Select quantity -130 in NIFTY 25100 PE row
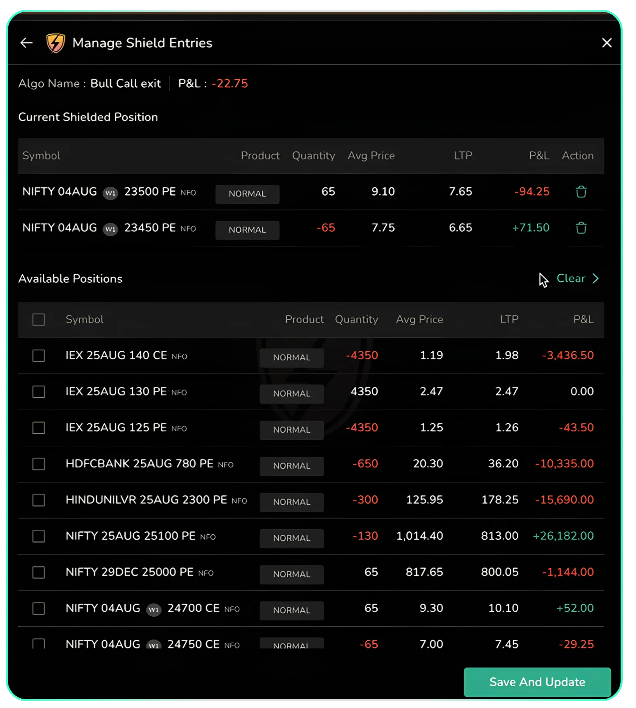This screenshot has width=636, height=708. coord(365,536)
